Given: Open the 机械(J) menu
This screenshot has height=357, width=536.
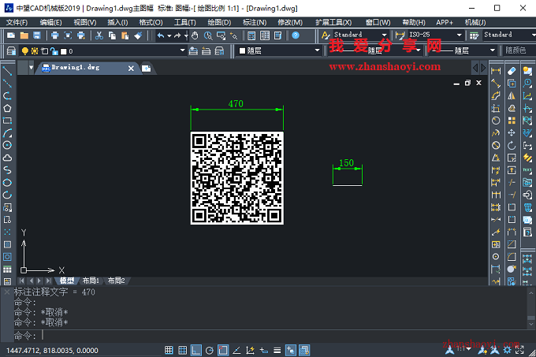Looking at the screenshot, I should (475, 23).
